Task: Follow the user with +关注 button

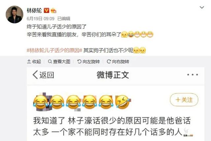Action: tap(184, 100)
